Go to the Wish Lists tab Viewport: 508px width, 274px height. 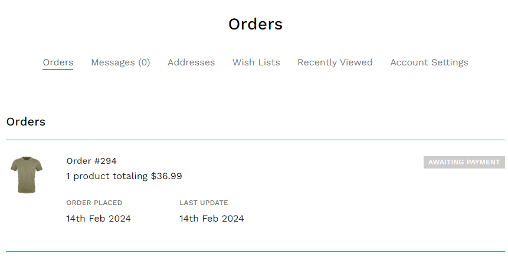click(x=256, y=62)
